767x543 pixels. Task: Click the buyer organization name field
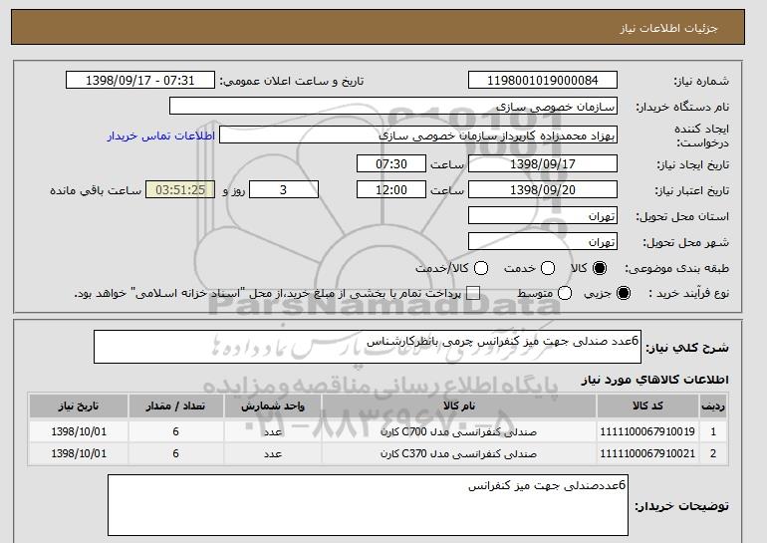click(393, 107)
